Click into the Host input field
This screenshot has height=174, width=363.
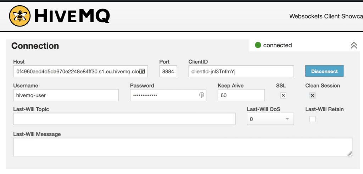point(80,71)
